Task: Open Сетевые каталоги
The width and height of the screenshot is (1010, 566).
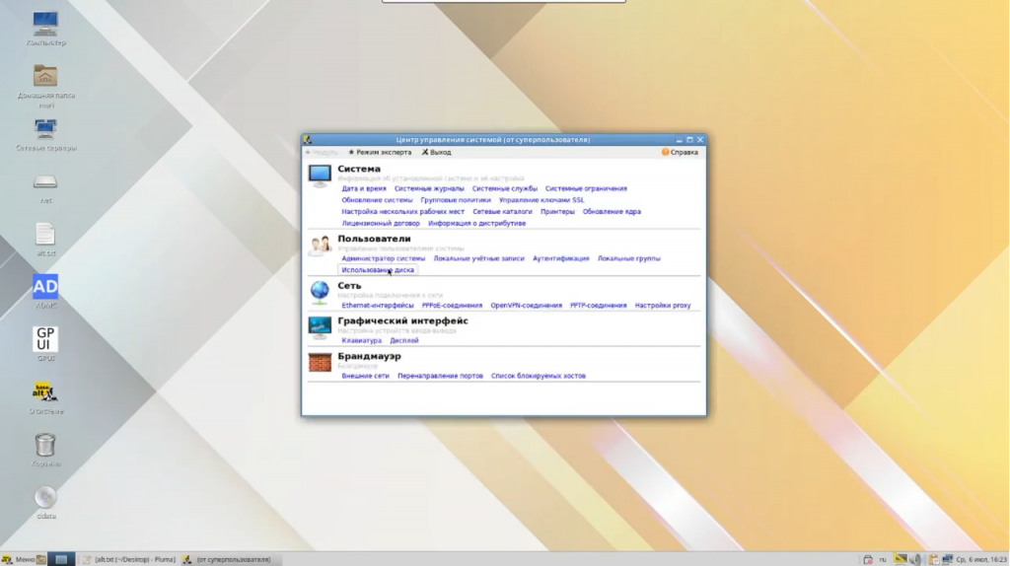Action: click(x=502, y=212)
